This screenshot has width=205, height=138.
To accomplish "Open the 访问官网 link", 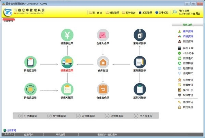I will click(x=10, y=130).
